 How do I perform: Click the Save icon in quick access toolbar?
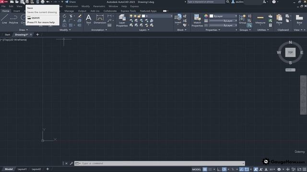(x=22, y=2)
